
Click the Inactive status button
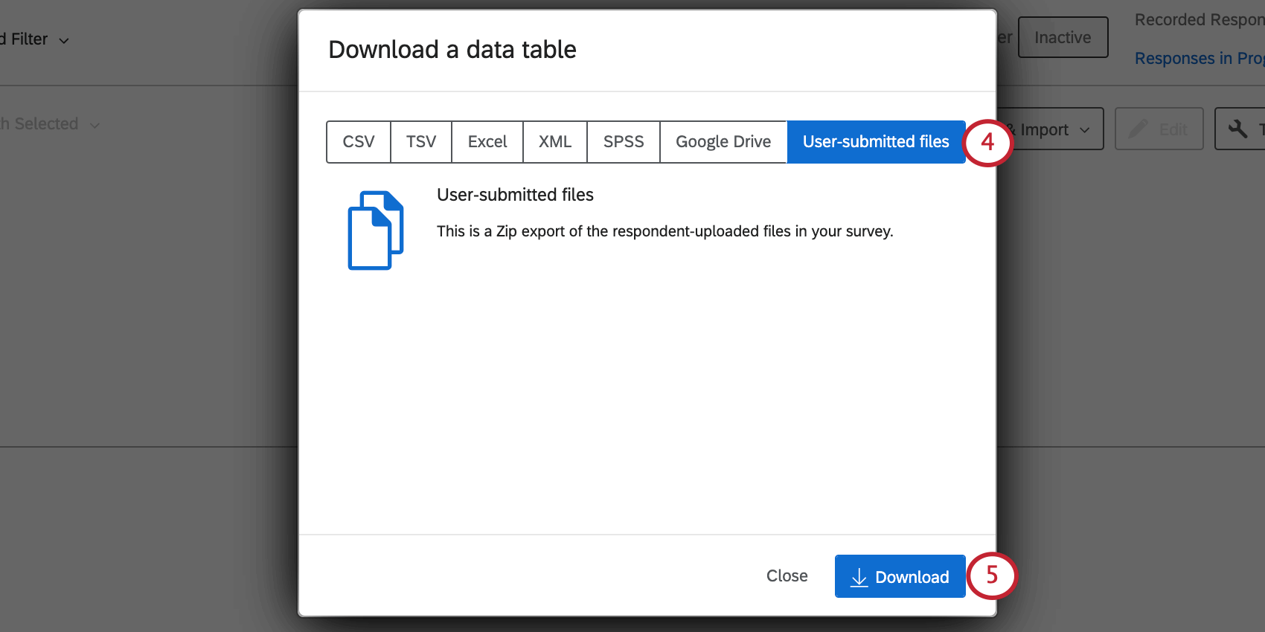1063,37
